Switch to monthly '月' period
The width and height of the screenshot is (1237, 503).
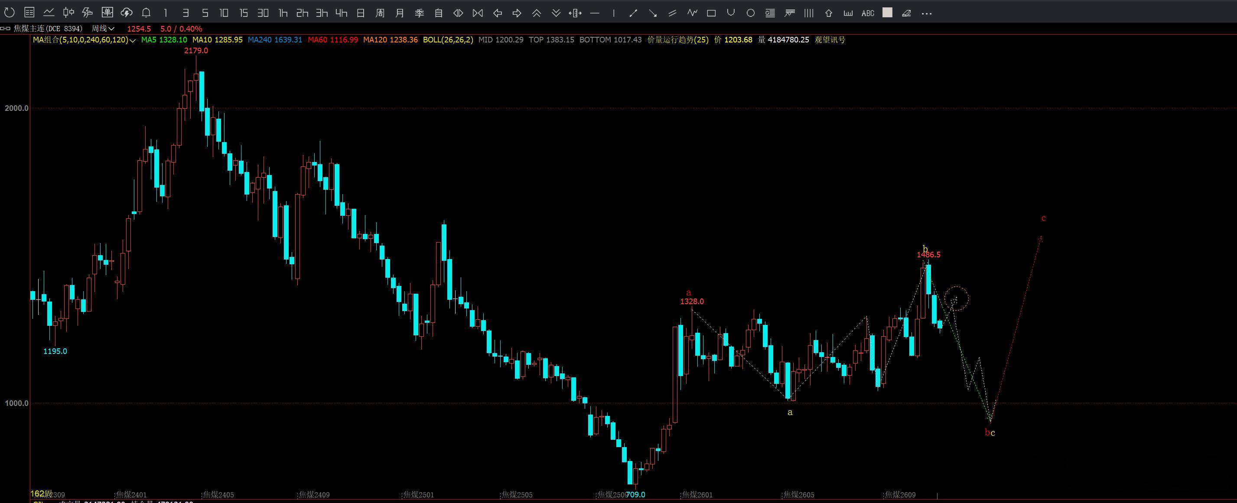[x=400, y=13]
